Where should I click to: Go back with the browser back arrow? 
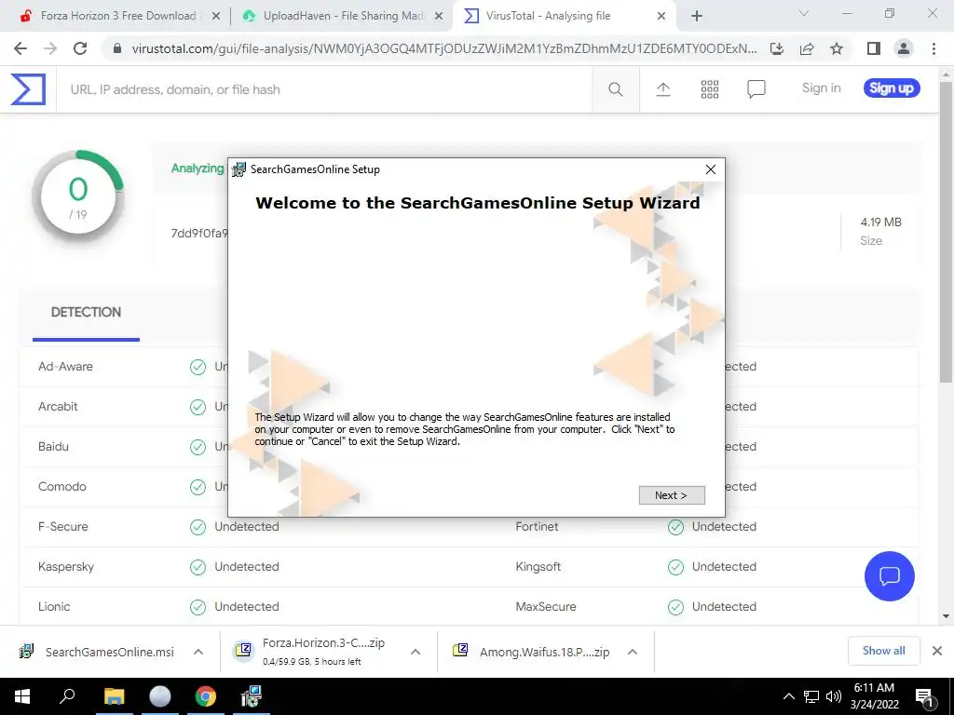point(20,48)
